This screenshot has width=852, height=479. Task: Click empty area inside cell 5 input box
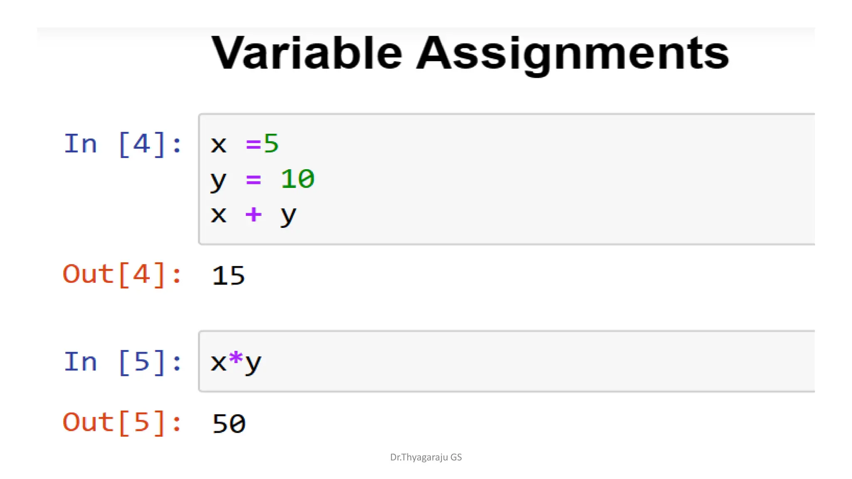point(541,361)
